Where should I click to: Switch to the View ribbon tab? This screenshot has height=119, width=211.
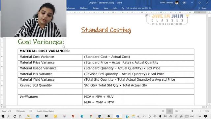point(105,8)
